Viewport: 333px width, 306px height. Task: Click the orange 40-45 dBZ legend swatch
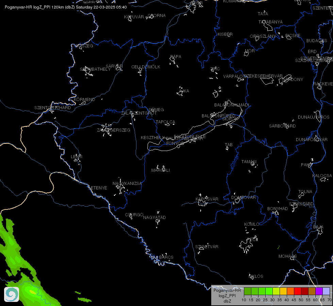coord(290,291)
